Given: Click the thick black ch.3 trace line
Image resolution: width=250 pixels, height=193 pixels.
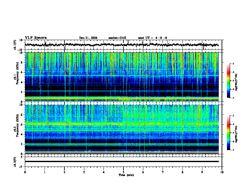Looking at the screenshot, I should (x=122, y=161).
